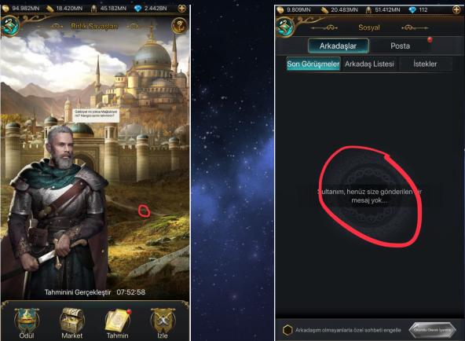Tap the back arrow in Birlik Savaşları
The image size is (465, 341).
coord(10,26)
